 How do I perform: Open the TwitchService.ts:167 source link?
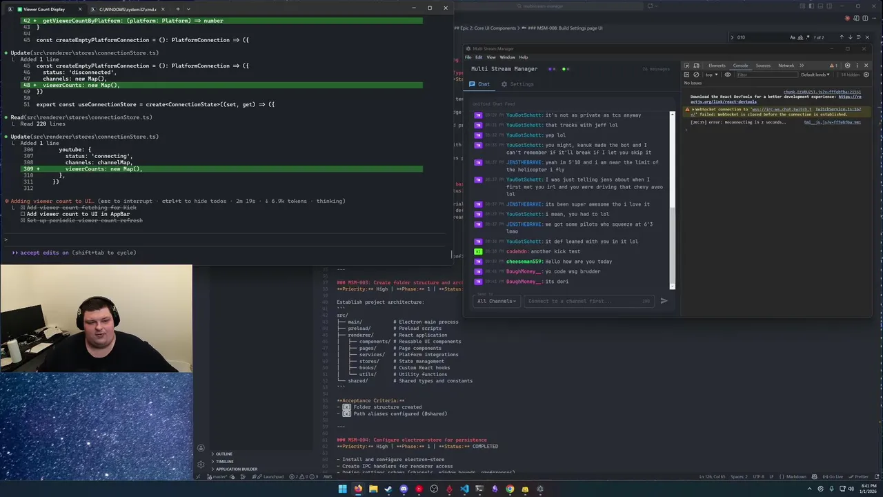838,109
